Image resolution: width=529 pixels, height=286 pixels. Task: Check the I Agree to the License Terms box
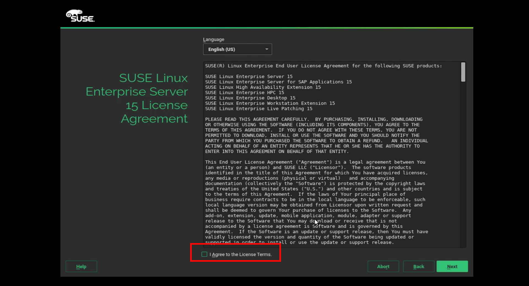coord(204,254)
